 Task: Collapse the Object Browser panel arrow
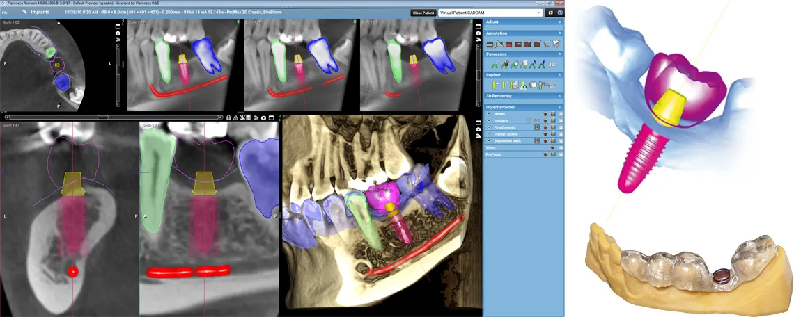(x=559, y=107)
